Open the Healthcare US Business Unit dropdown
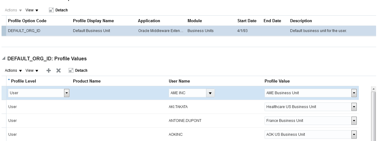The width and height of the screenshot is (381, 141). point(354,107)
